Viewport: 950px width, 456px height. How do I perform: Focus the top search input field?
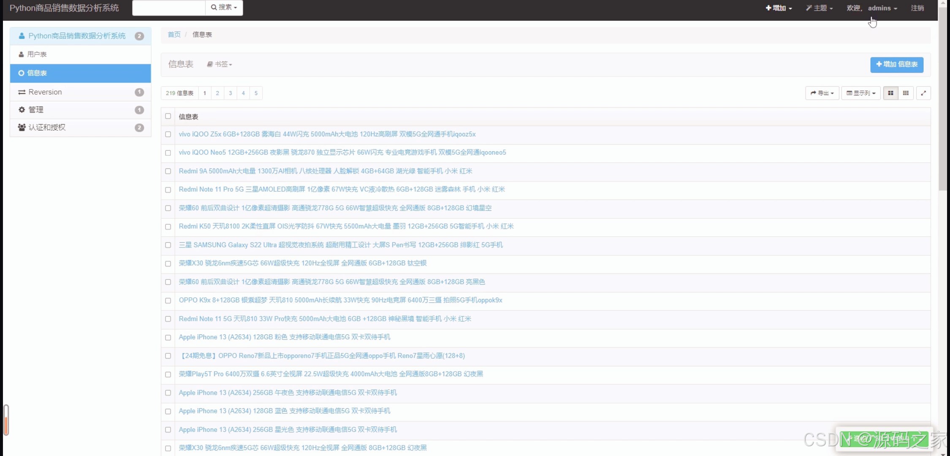(168, 8)
